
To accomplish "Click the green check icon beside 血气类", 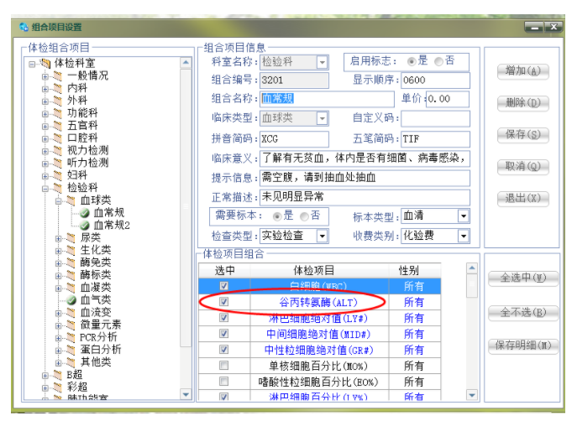I will pos(71,299).
